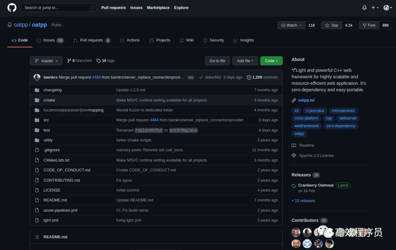Click the bamkrs committer avatar
The width and height of the screenshot is (396, 250).
pos(37,77)
